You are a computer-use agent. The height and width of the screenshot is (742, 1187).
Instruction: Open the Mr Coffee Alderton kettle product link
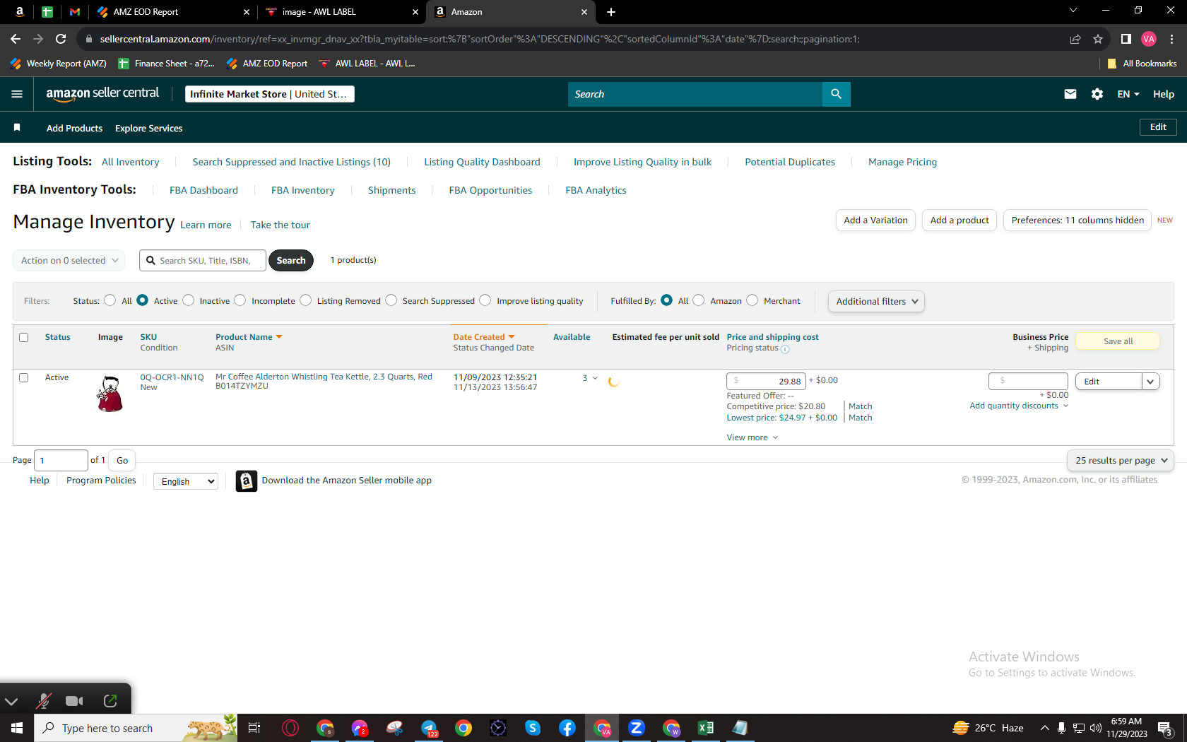click(324, 377)
